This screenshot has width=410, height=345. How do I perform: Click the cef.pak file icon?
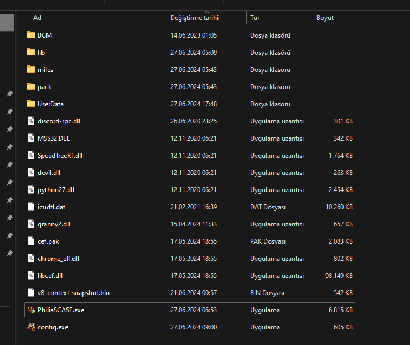(x=31, y=241)
